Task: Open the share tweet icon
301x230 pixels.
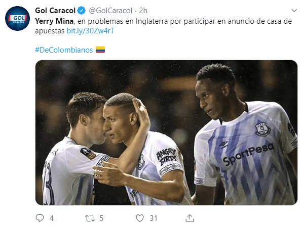Action: coord(190,218)
